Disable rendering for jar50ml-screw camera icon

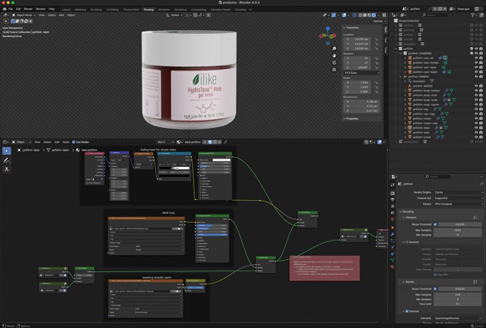tap(481, 137)
